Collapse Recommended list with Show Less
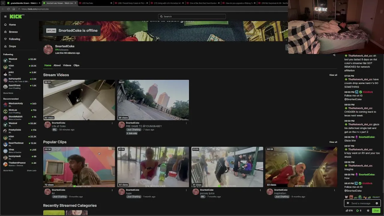 pyautogui.click(x=31, y=170)
